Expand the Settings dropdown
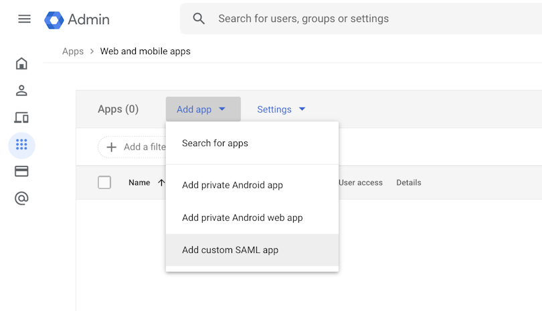Image resolution: width=542 pixels, height=311 pixels. pos(281,109)
